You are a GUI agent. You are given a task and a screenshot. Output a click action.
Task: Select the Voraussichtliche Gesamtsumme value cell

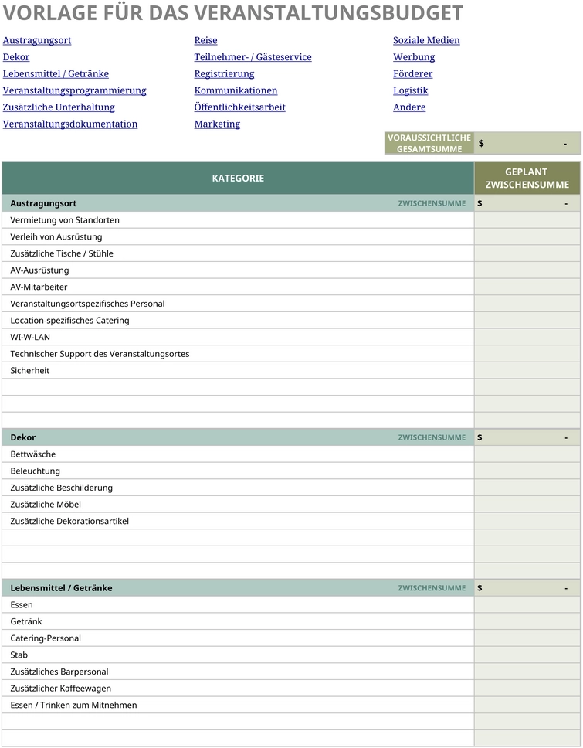527,143
